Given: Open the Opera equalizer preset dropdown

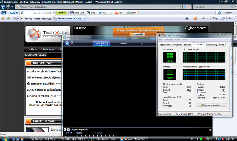Looking at the screenshot, I should (x=99, y=133).
